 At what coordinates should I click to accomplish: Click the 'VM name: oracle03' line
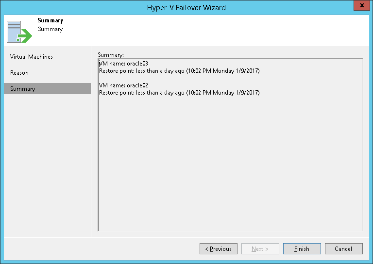click(123, 64)
